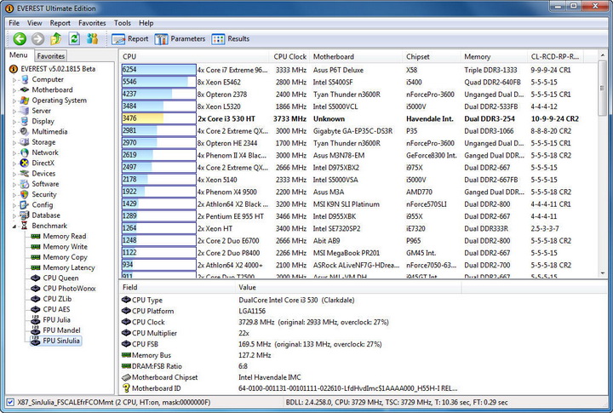This screenshot has height=413, width=613.
Task: Toggle the X87_SinJulia status bar checkbox
Action: pyautogui.click(x=10, y=402)
